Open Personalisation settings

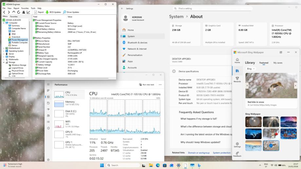click(x=142, y=55)
